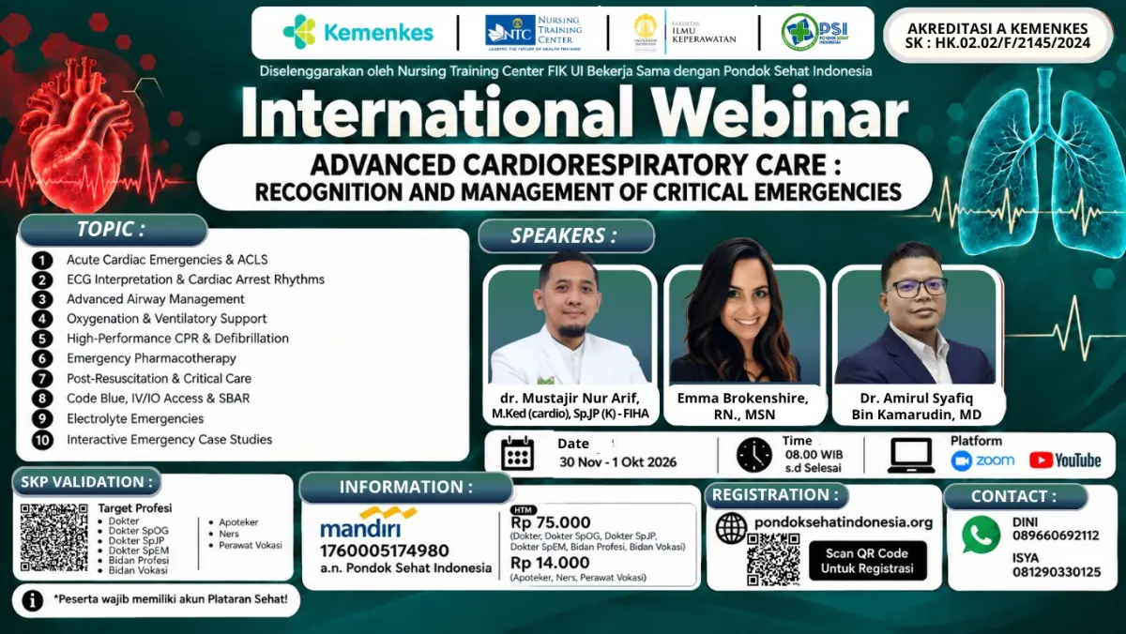Screen dimensions: 1126x634
Task: Click the info icon beside Peserta wajib note
Action: point(33,600)
